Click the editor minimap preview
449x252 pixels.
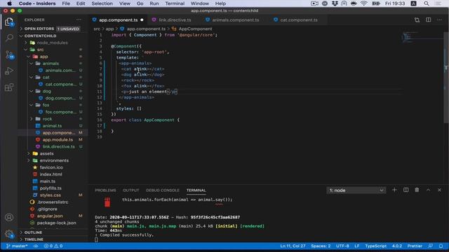408,37
